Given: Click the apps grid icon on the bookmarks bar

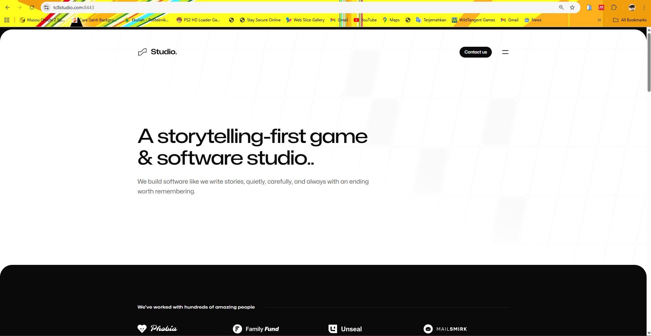Looking at the screenshot, I should click(6, 20).
